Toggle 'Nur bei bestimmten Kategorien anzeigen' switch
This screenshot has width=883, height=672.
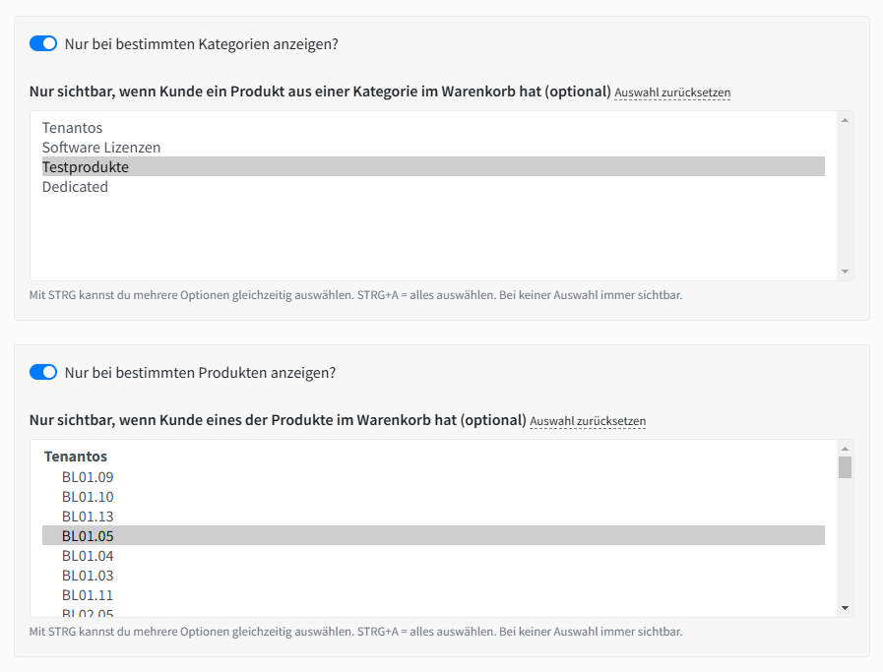tap(43, 43)
